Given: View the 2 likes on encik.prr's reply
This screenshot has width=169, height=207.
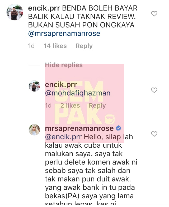Looking at the screenshot, I should click(x=70, y=105).
